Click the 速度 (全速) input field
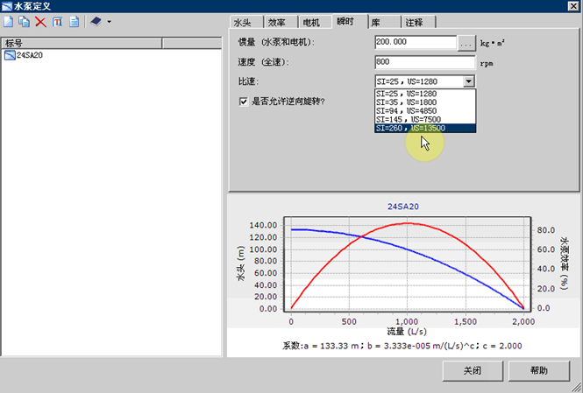This screenshot has height=393, width=583. pos(424,62)
